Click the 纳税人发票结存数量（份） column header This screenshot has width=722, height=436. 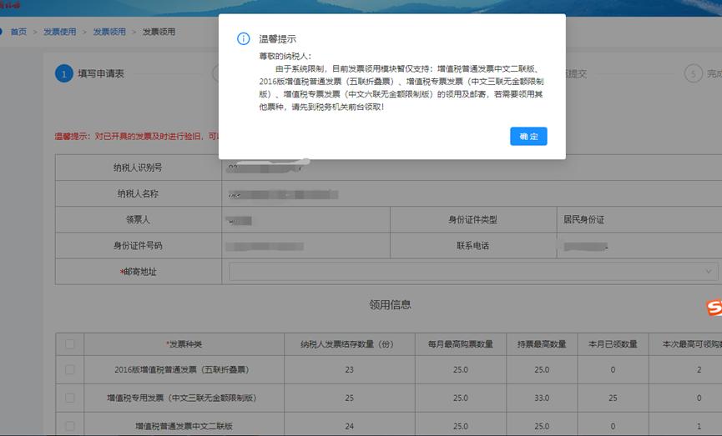point(350,344)
